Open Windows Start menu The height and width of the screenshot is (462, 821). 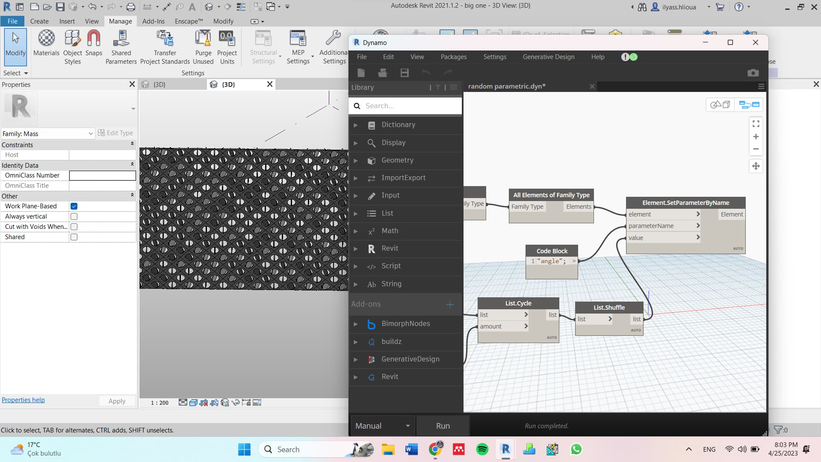244,449
